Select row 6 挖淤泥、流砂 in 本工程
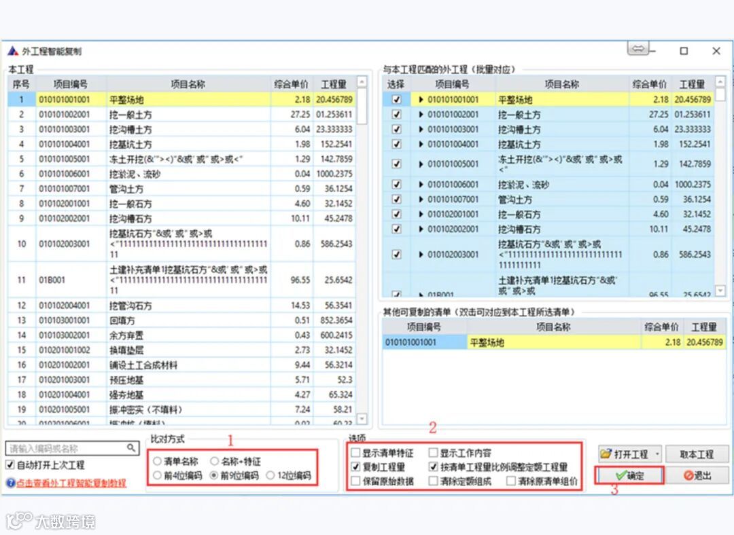 (x=181, y=174)
